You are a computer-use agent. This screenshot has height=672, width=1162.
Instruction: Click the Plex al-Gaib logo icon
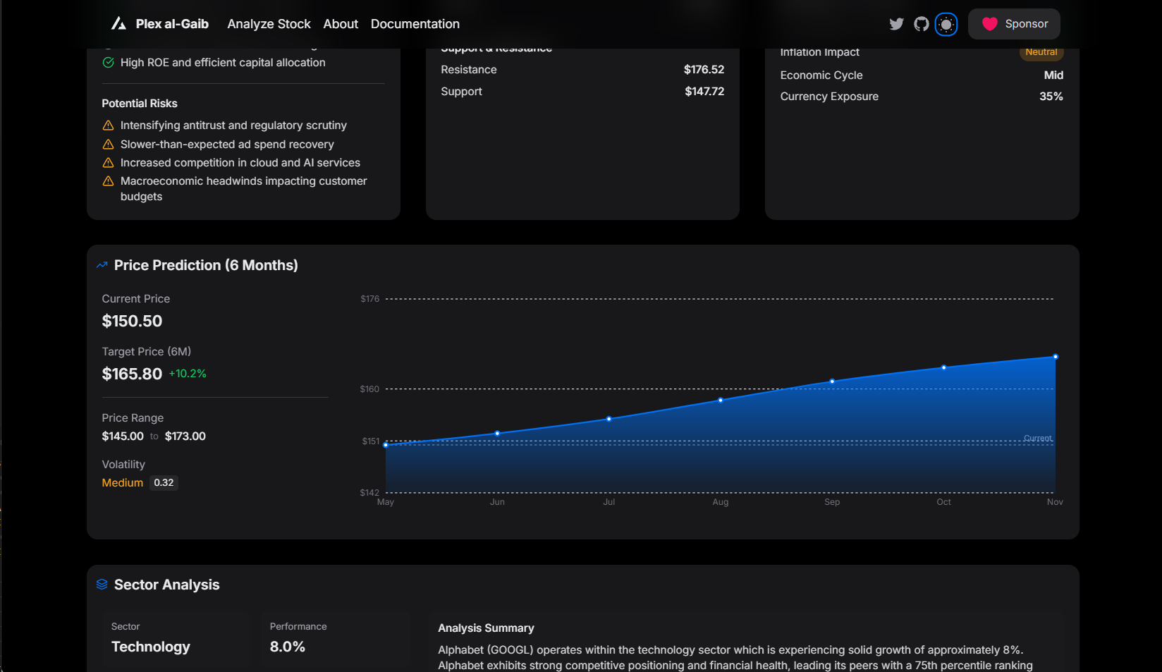pyautogui.click(x=118, y=23)
